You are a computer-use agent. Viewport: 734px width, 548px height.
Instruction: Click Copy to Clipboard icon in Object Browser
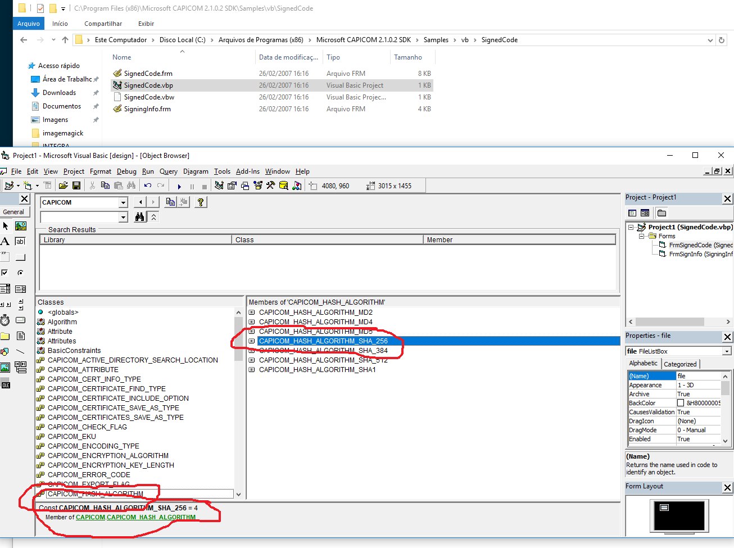(170, 202)
